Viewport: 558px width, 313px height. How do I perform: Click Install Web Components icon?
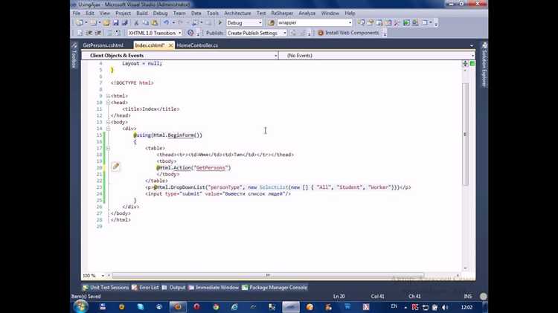pyautogui.click(x=321, y=33)
